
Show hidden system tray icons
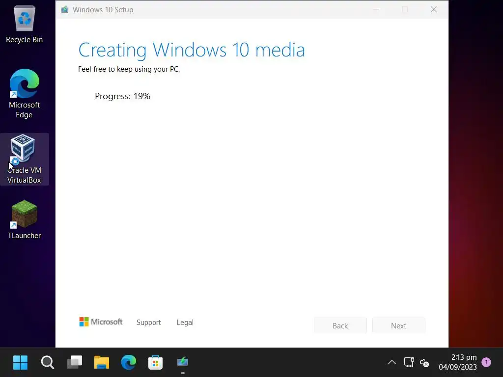(x=391, y=363)
